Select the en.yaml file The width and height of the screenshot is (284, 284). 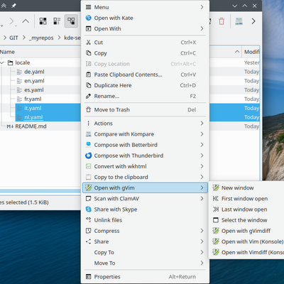(x=34, y=81)
